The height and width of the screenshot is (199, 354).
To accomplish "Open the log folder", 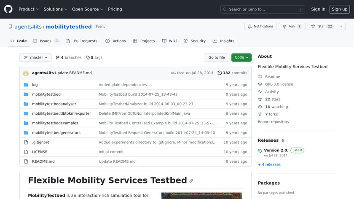I will coord(35,85).
